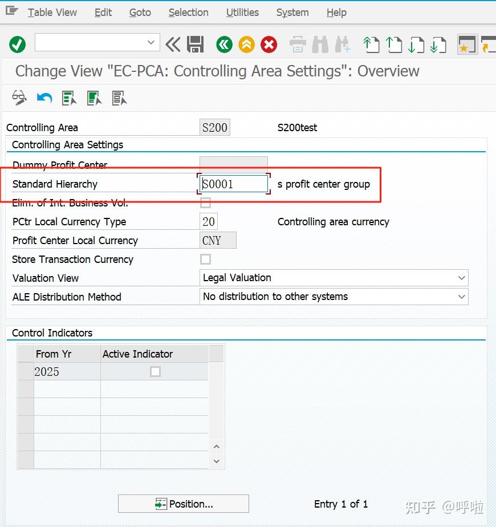Open the command field dropdown arrow
Image resolution: width=496 pixels, height=527 pixels.
click(151, 42)
